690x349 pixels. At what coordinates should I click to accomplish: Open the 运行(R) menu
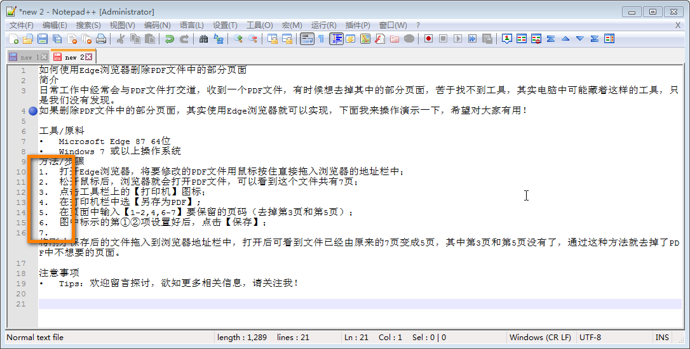[x=323, y=25]
